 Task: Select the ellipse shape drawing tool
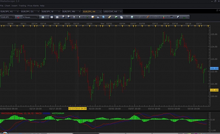[156, 17]
